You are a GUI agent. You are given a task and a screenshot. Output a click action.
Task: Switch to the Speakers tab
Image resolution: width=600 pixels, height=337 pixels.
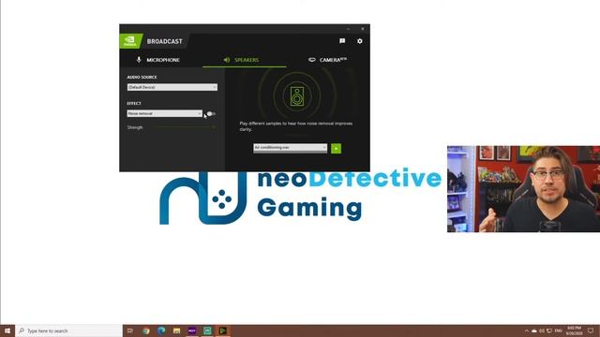click(242, 60)
